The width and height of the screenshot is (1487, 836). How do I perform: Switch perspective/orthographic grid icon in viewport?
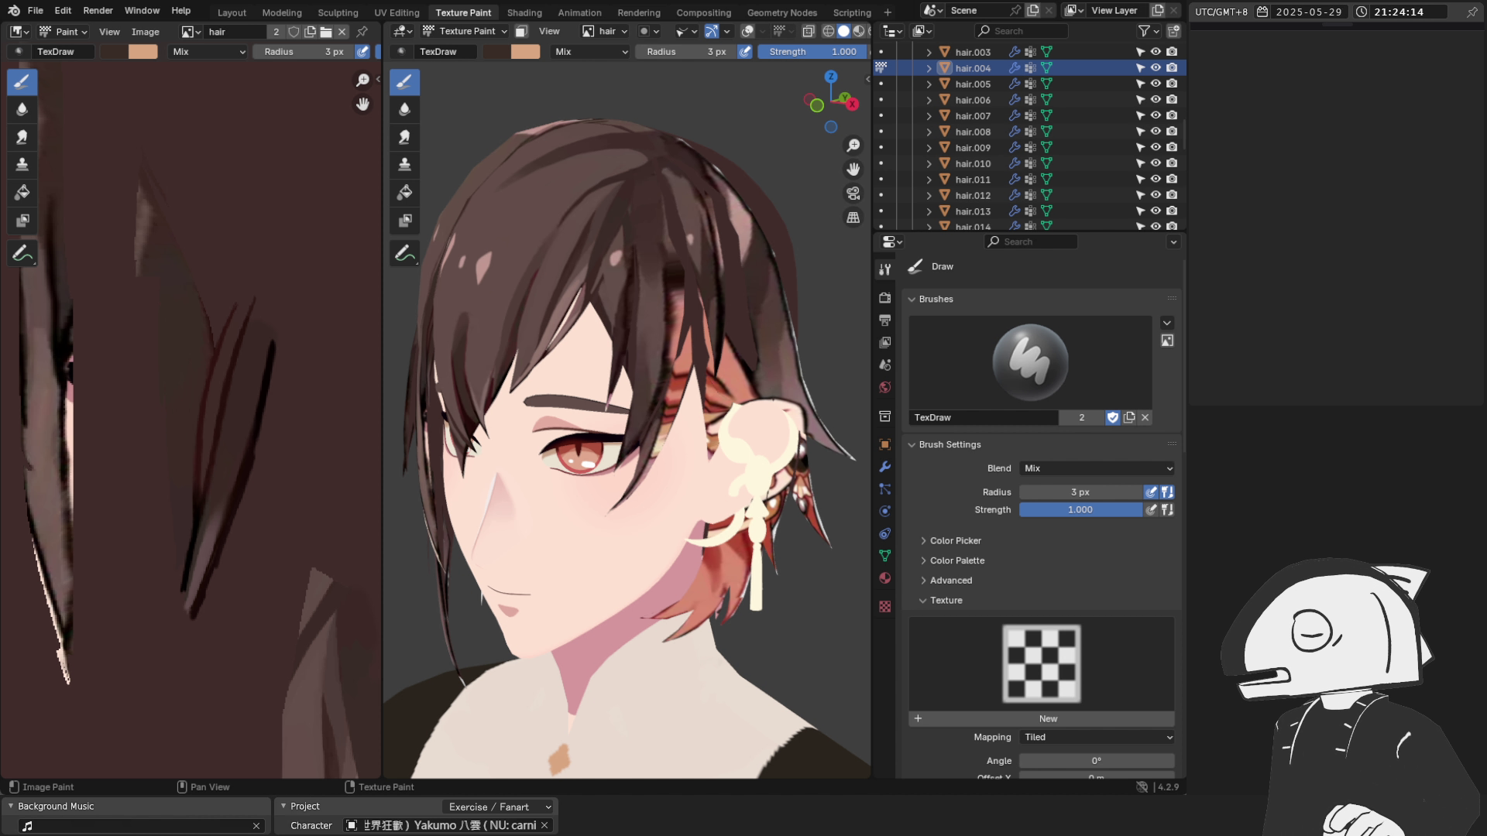853,218
